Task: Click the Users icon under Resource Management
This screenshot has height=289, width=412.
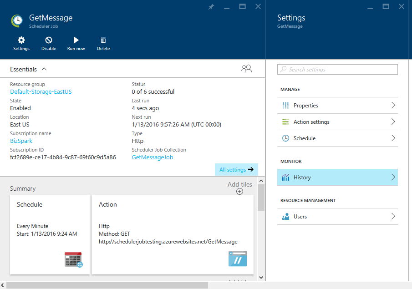Action: coord(286,216)
